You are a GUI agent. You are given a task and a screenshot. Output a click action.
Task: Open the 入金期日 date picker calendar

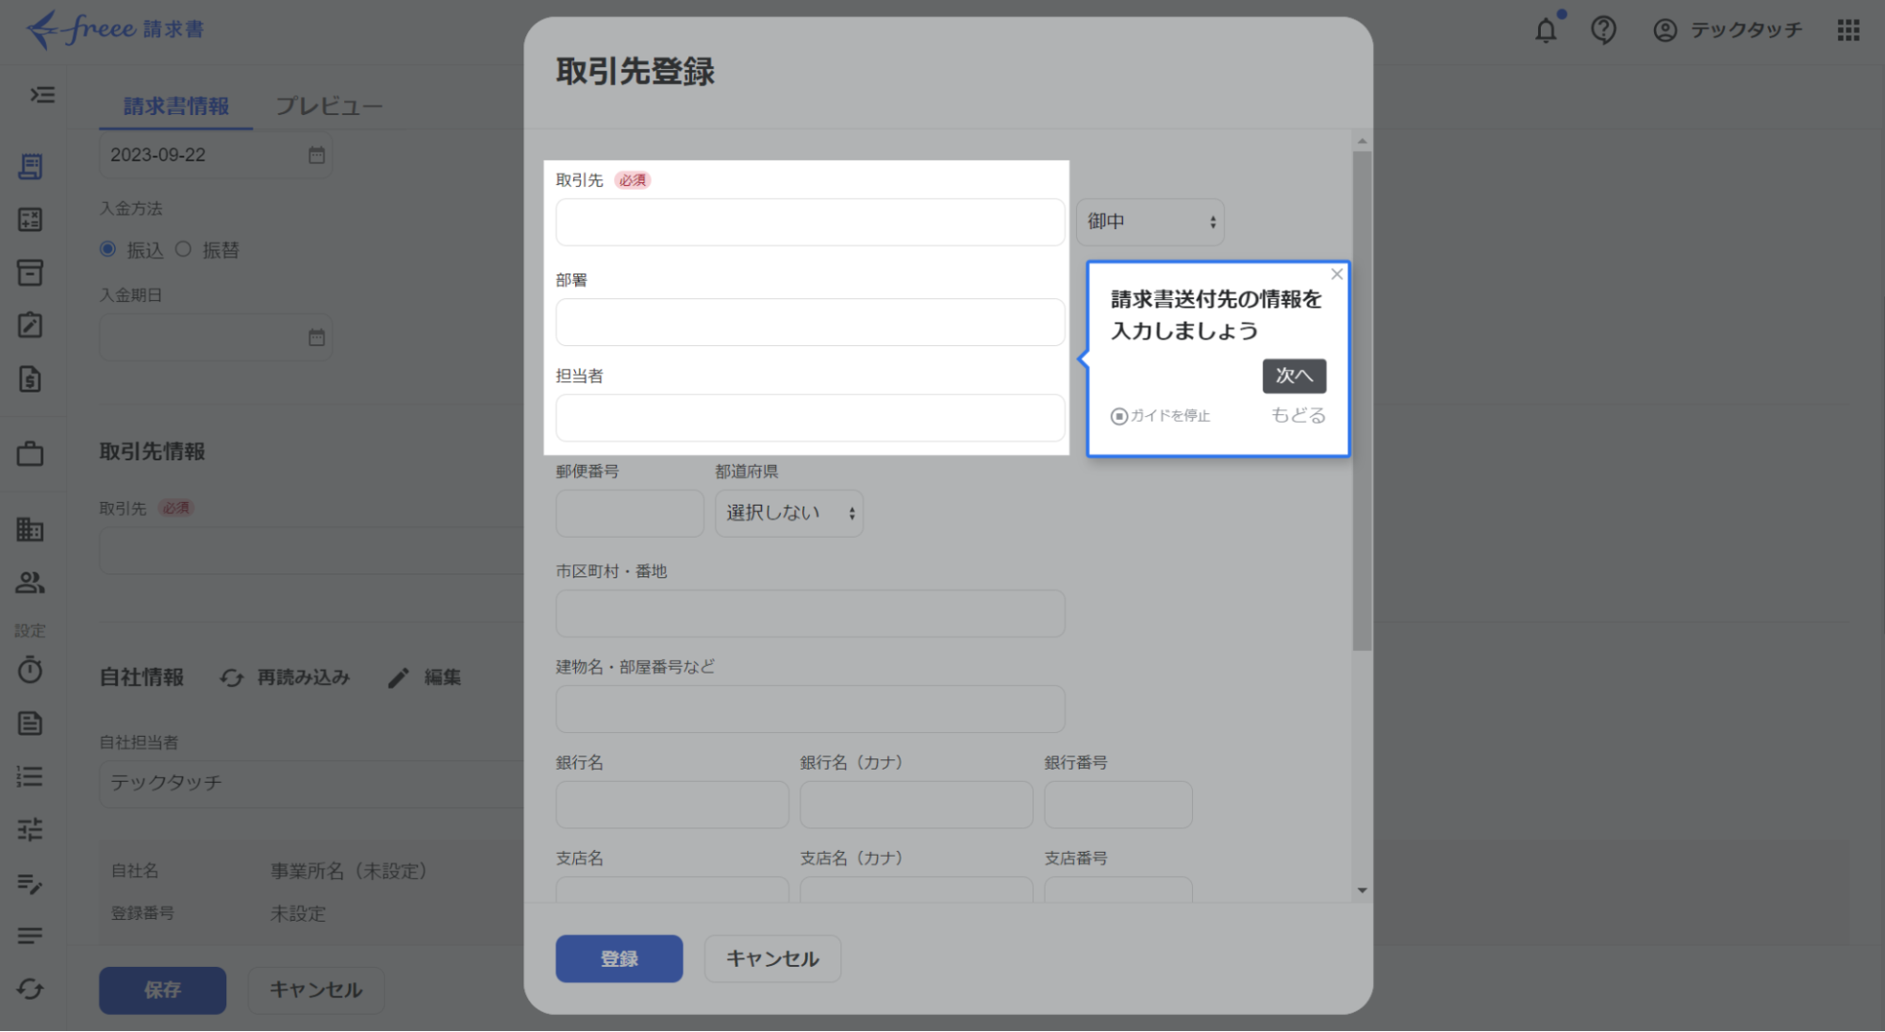318,337
